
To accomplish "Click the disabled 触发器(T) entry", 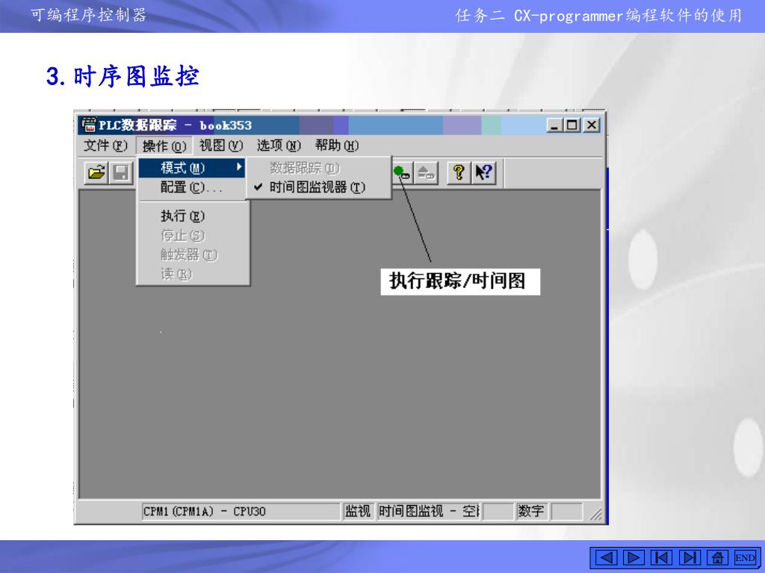I will tap(193, 255).
